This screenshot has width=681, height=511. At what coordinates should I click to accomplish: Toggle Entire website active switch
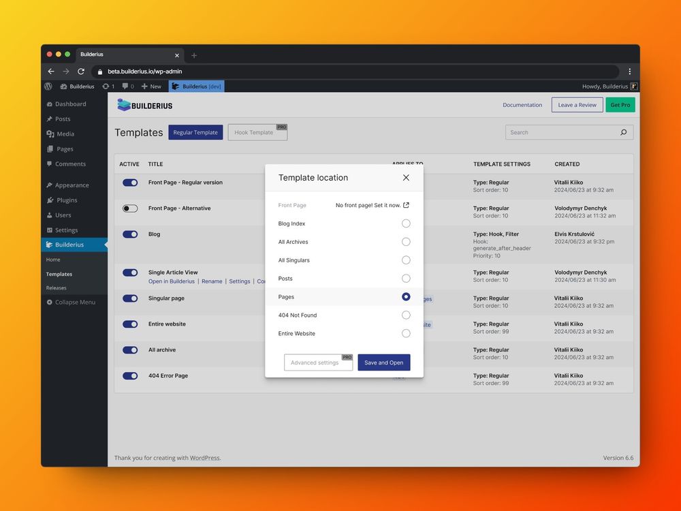[130, 324]
